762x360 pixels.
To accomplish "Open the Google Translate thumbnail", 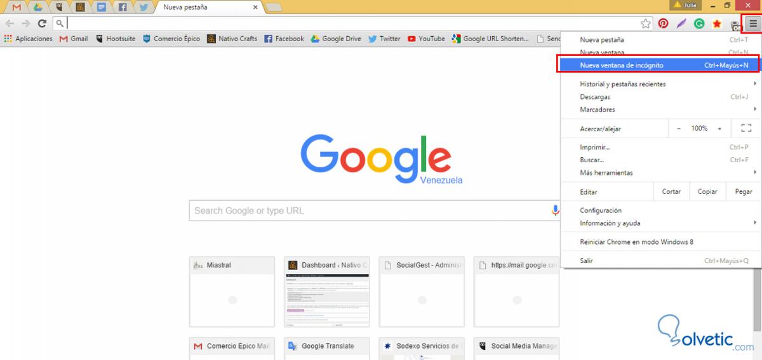I will click(x=327, y=349).
